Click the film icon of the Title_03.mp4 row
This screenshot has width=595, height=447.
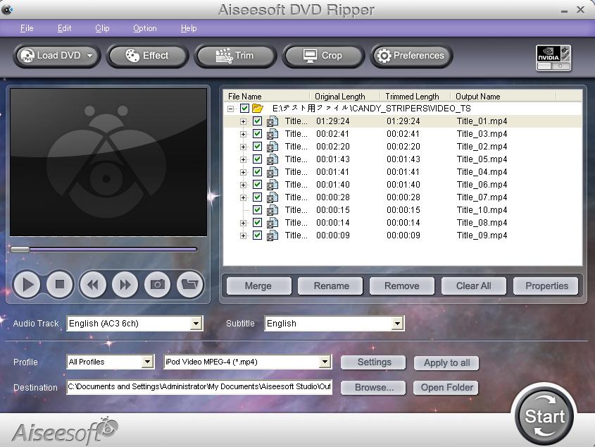(273, 134)
